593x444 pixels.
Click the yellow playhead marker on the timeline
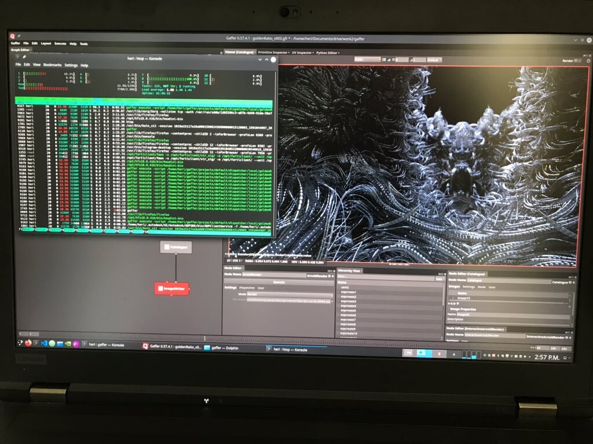[x=205, y=338]
